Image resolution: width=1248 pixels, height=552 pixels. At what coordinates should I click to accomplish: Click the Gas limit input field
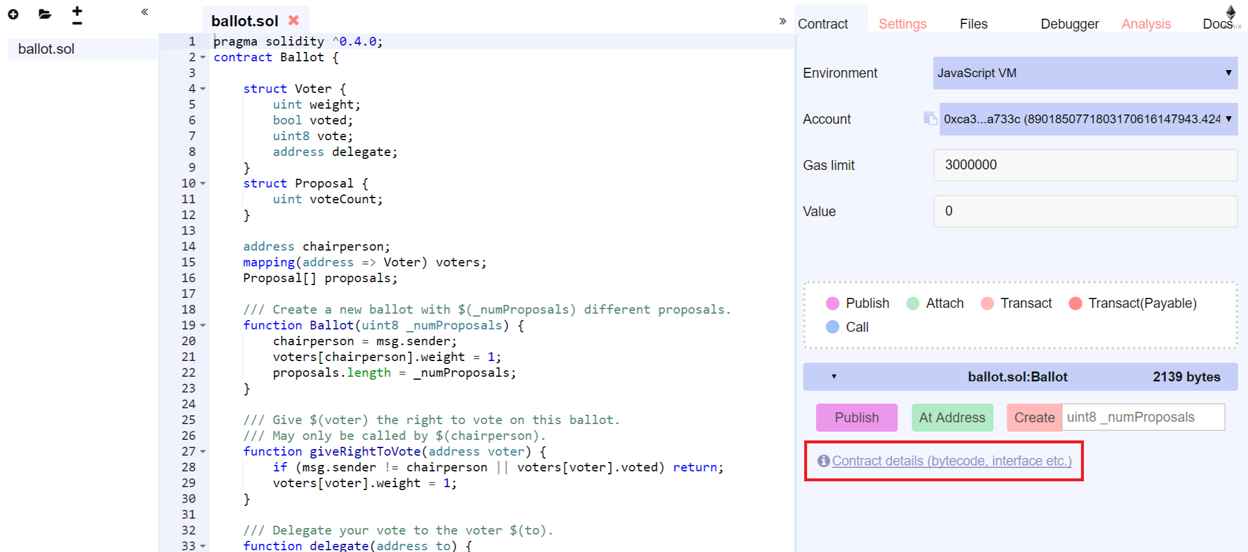pyautogui.click(x=1085, y=165)
